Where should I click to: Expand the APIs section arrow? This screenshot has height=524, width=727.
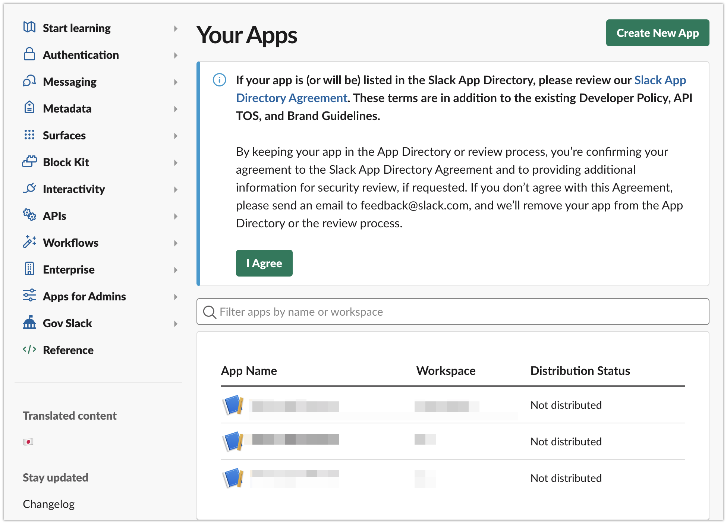(x=176, y=216)
